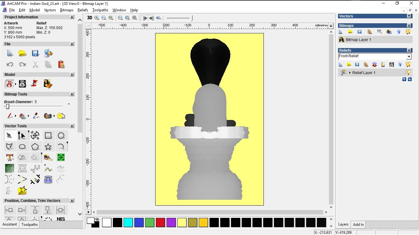
Task: Switch to the Add In tab
Action: 358,225
